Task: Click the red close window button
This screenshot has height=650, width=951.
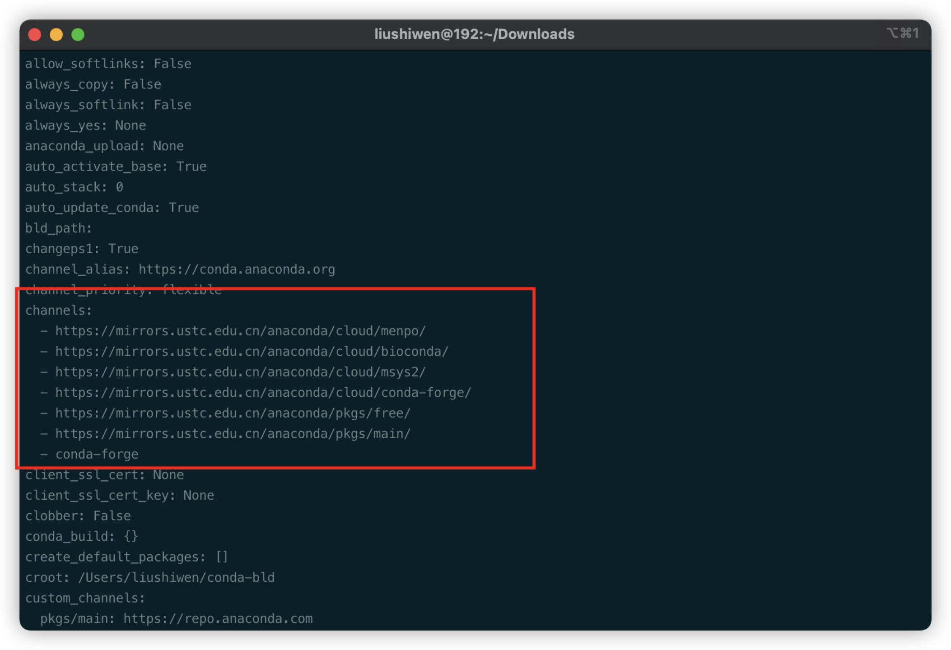Action: 35,35
